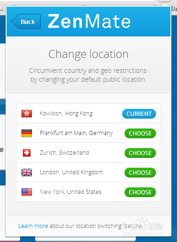Click the United Kingdom flag icon
The height and width of the screenshot is (242, 177).
point(27,172)
